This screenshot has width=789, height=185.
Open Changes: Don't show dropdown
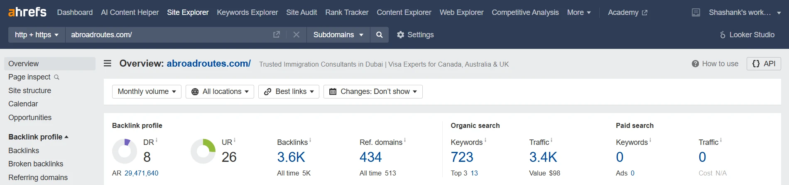(x=373, y=91)
